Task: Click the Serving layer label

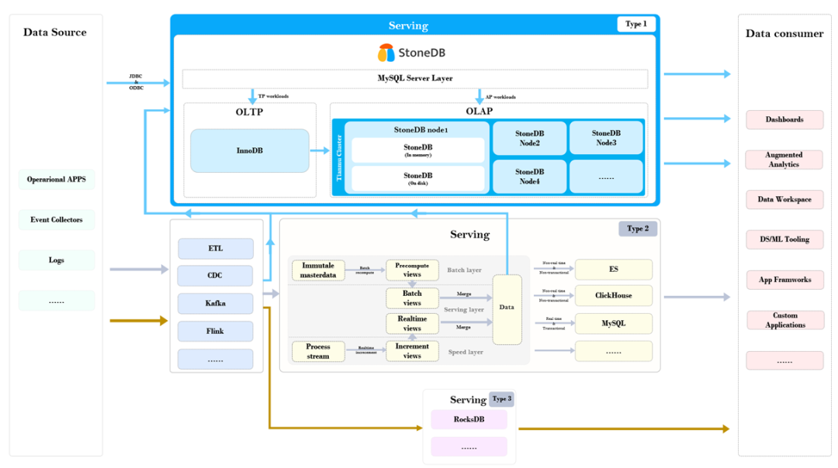Action: click(x=464, y=309)
